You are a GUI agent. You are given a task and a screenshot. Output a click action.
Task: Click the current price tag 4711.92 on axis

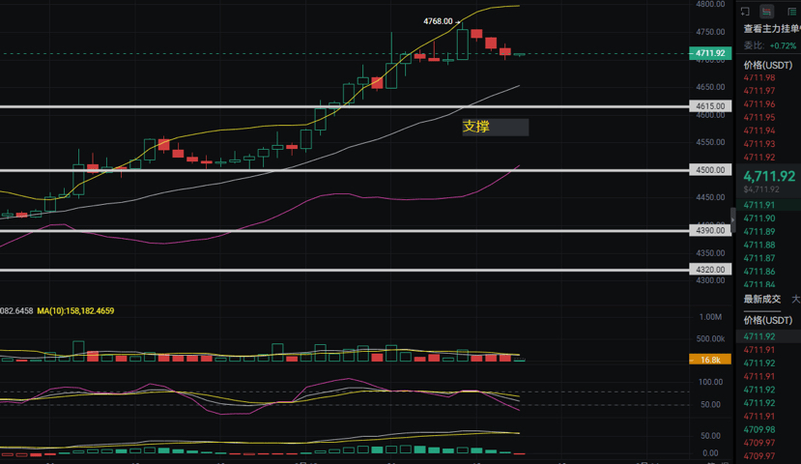pyautogui.click(x=709, y=53)
